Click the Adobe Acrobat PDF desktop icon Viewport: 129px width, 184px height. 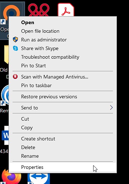(66, 10)
